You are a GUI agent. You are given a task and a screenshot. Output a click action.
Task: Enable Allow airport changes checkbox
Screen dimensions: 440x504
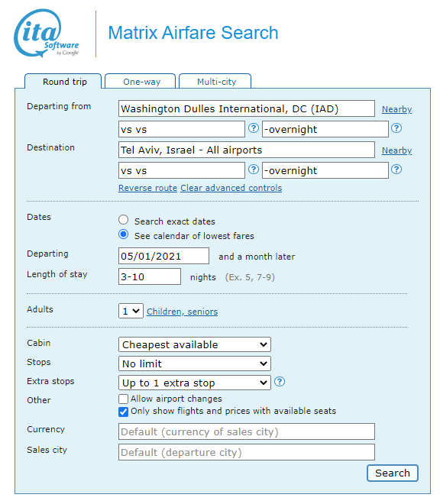click(123, 399)
